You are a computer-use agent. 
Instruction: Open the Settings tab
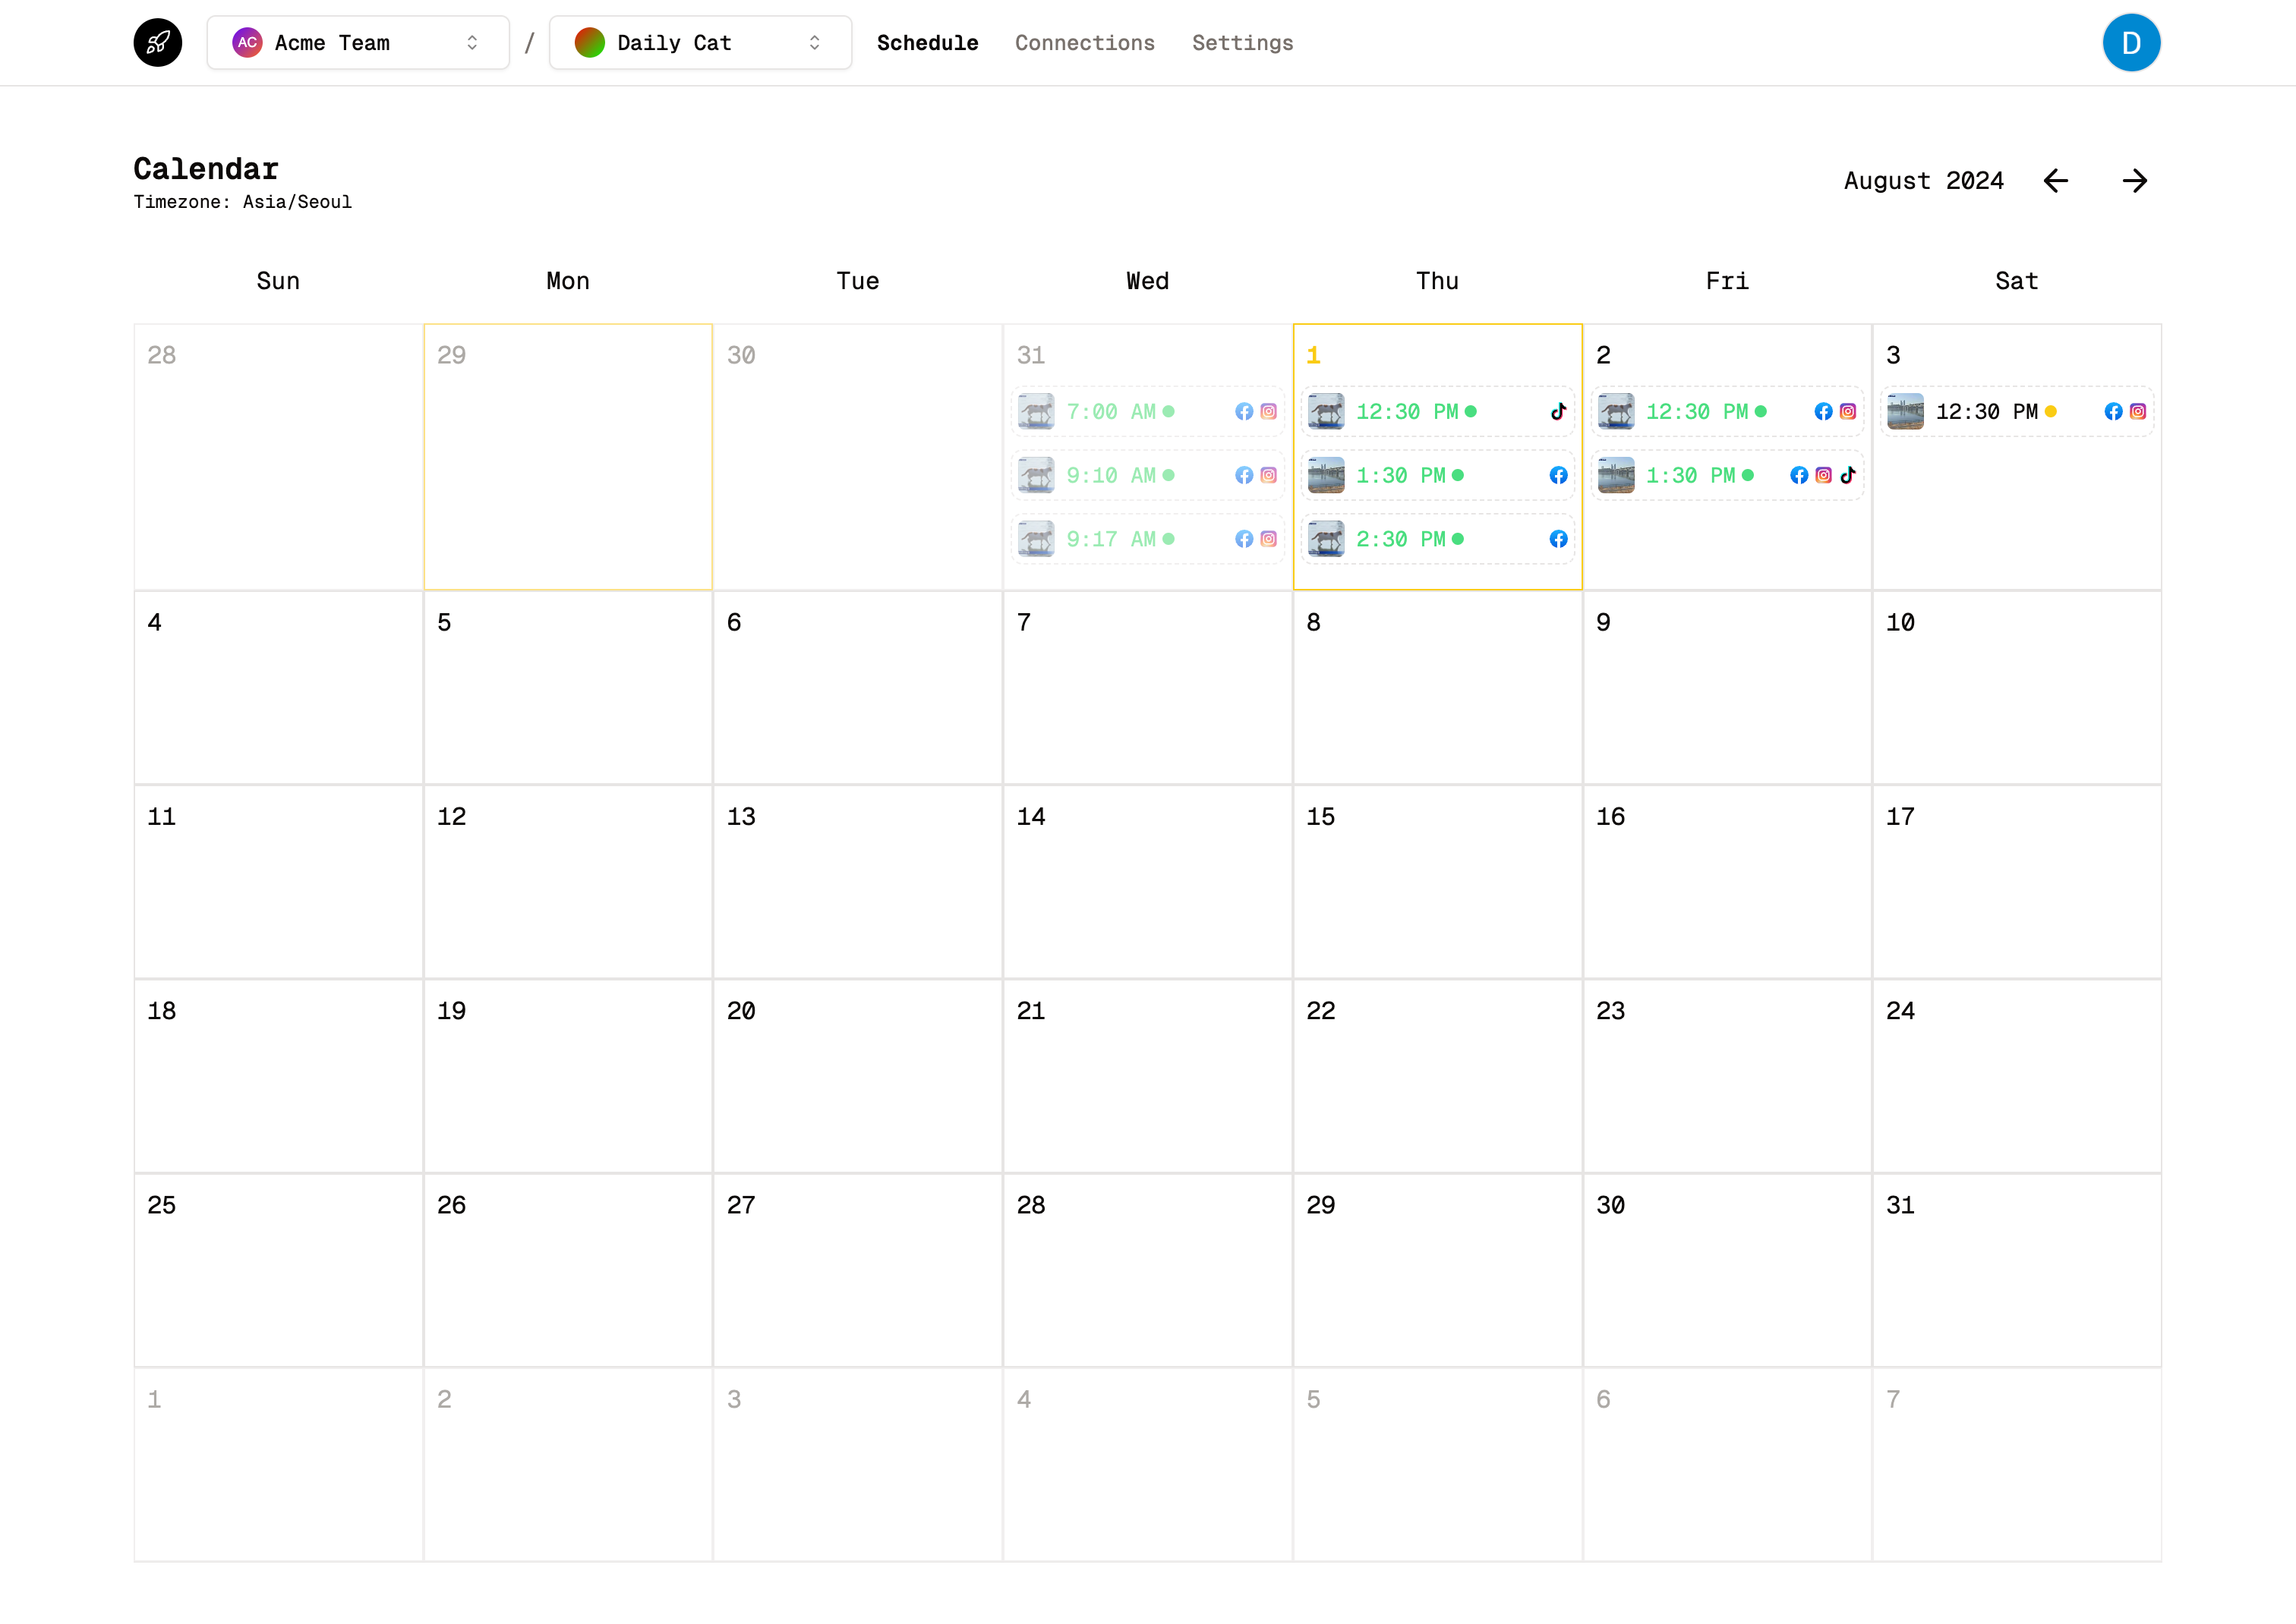point(1243,43)
